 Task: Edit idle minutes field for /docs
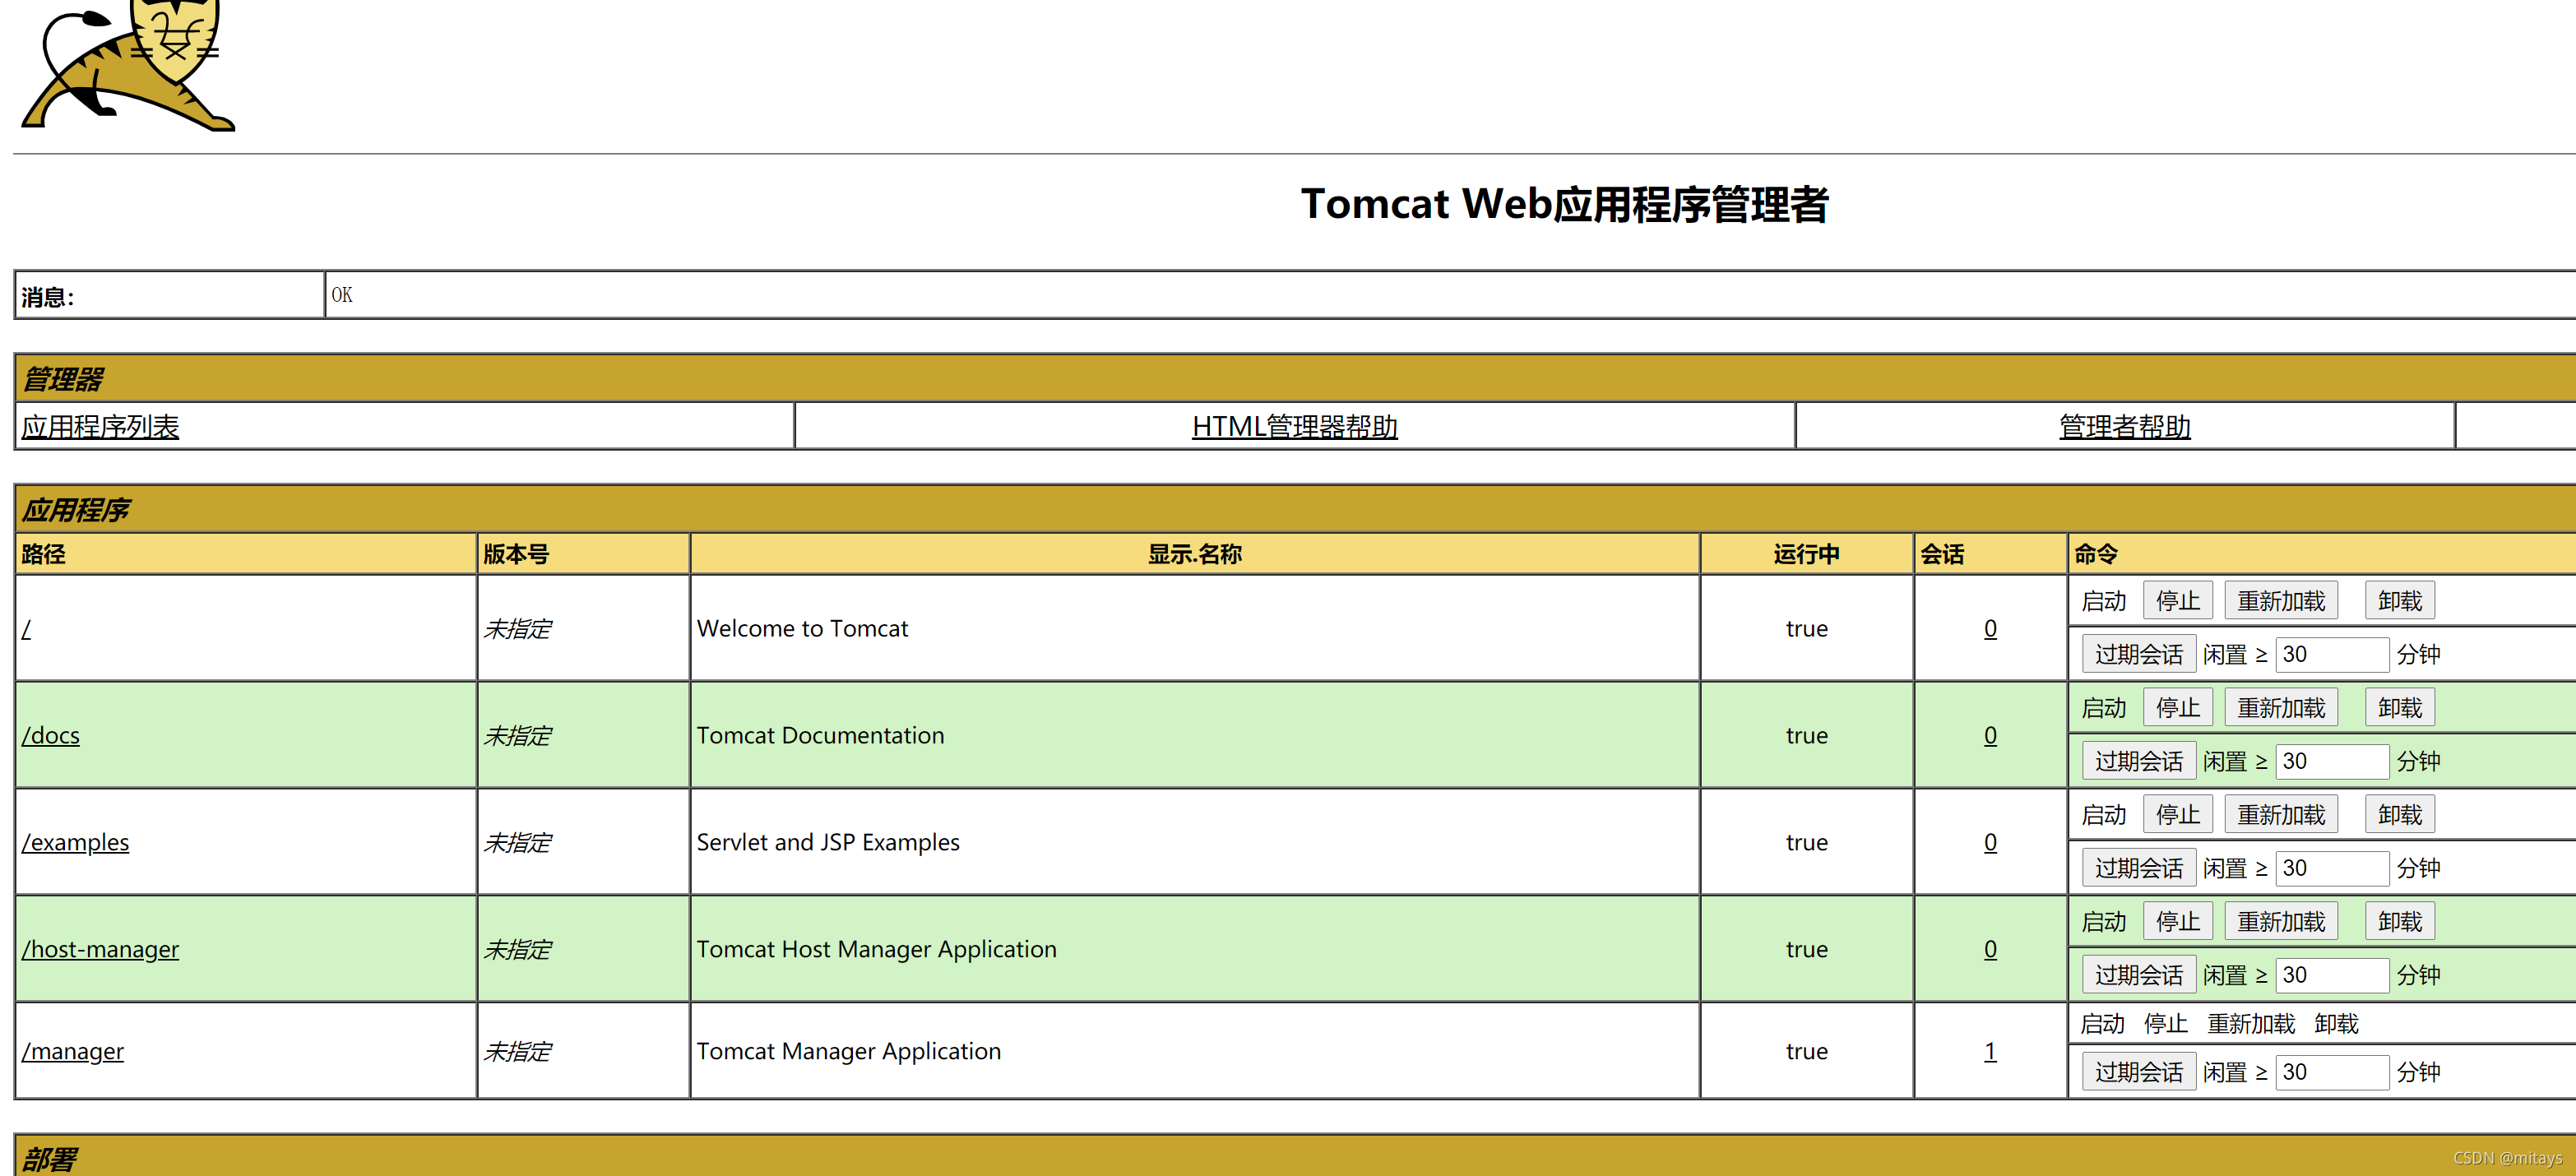[2332, 762]
